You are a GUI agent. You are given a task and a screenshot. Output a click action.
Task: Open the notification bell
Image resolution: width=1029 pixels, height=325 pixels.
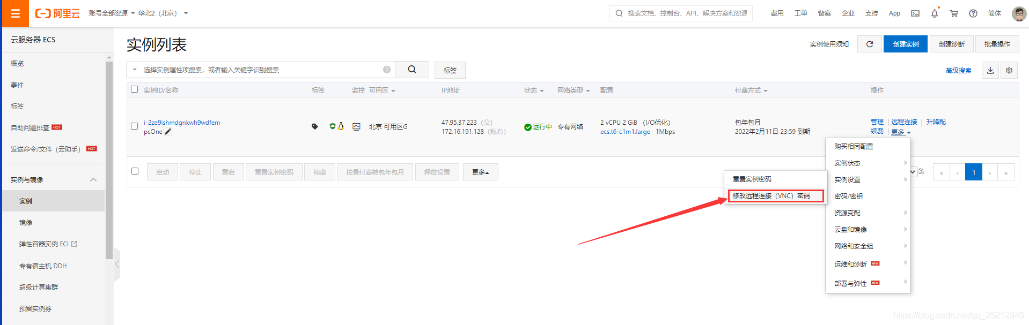pyautogui.click(x=935, y=13)
